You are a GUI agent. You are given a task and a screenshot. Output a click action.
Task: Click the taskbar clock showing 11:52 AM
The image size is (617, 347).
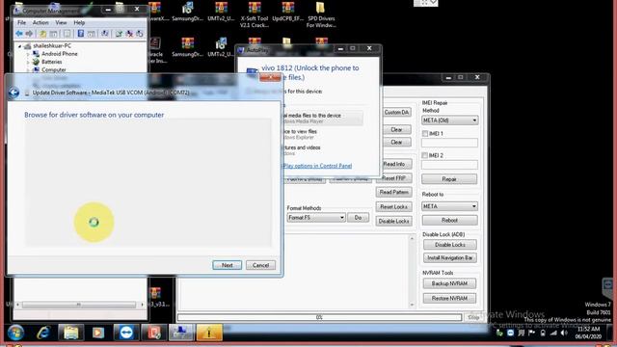(588, 333)
